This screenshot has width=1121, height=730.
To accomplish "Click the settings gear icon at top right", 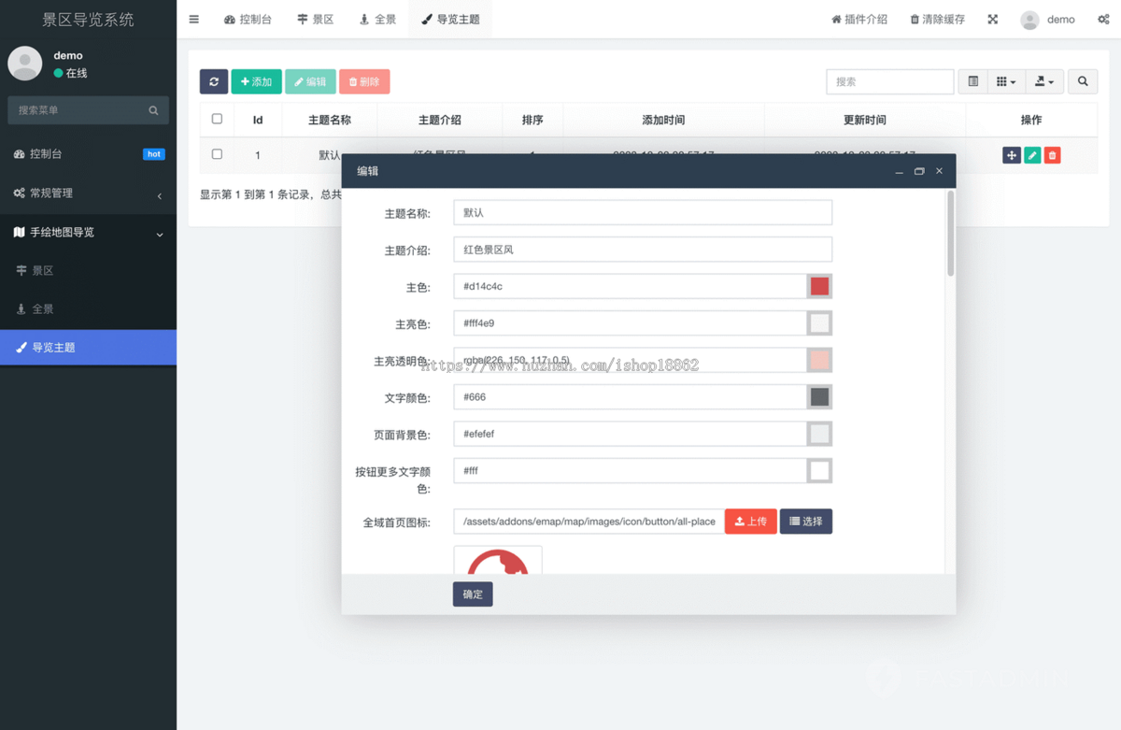I will [1102, 19].
